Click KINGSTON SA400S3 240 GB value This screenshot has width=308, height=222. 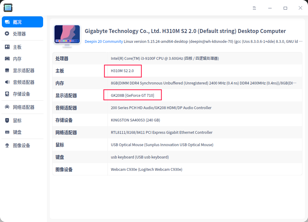point(135,120)
